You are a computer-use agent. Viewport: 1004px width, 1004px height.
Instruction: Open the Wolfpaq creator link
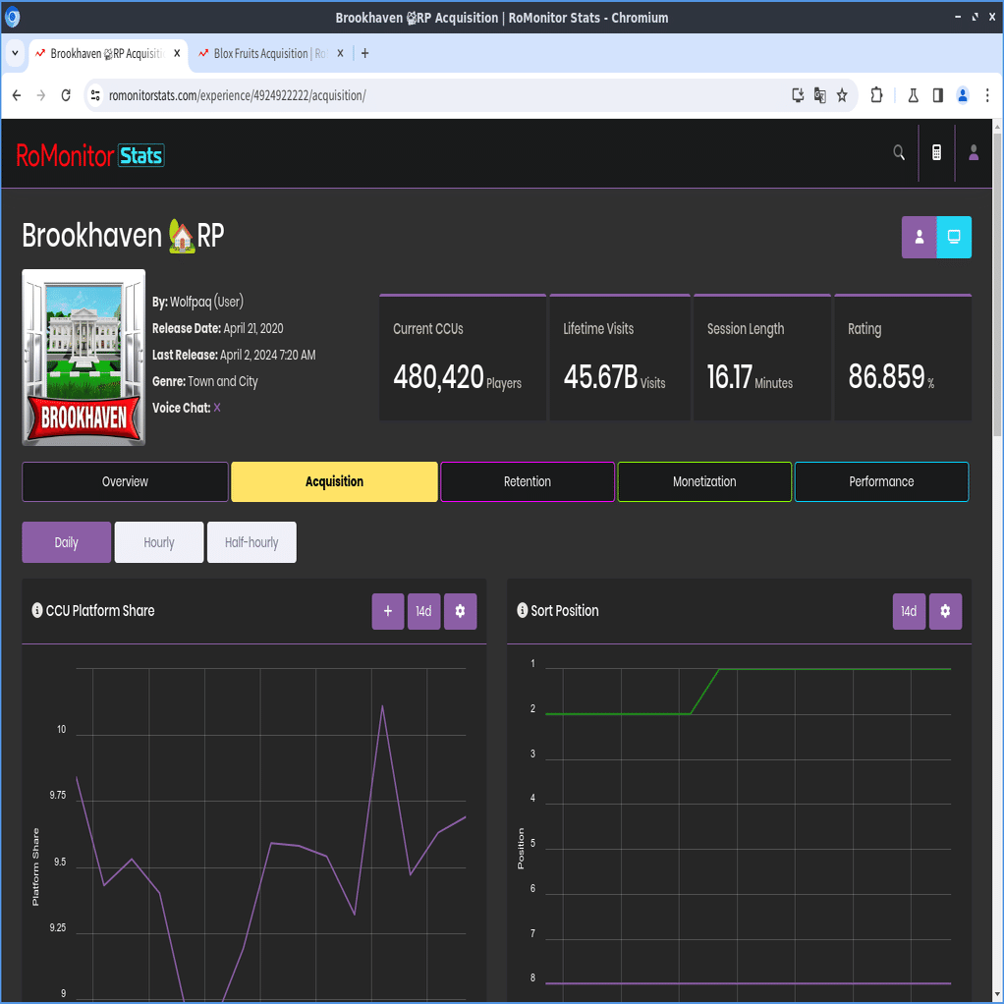pos(206,302)
